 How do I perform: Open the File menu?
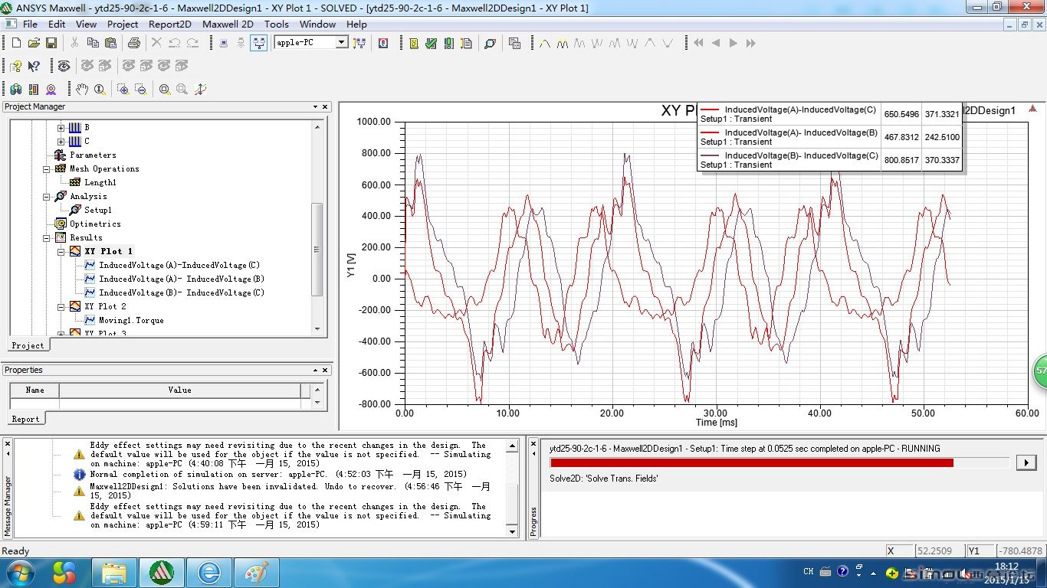30,24
